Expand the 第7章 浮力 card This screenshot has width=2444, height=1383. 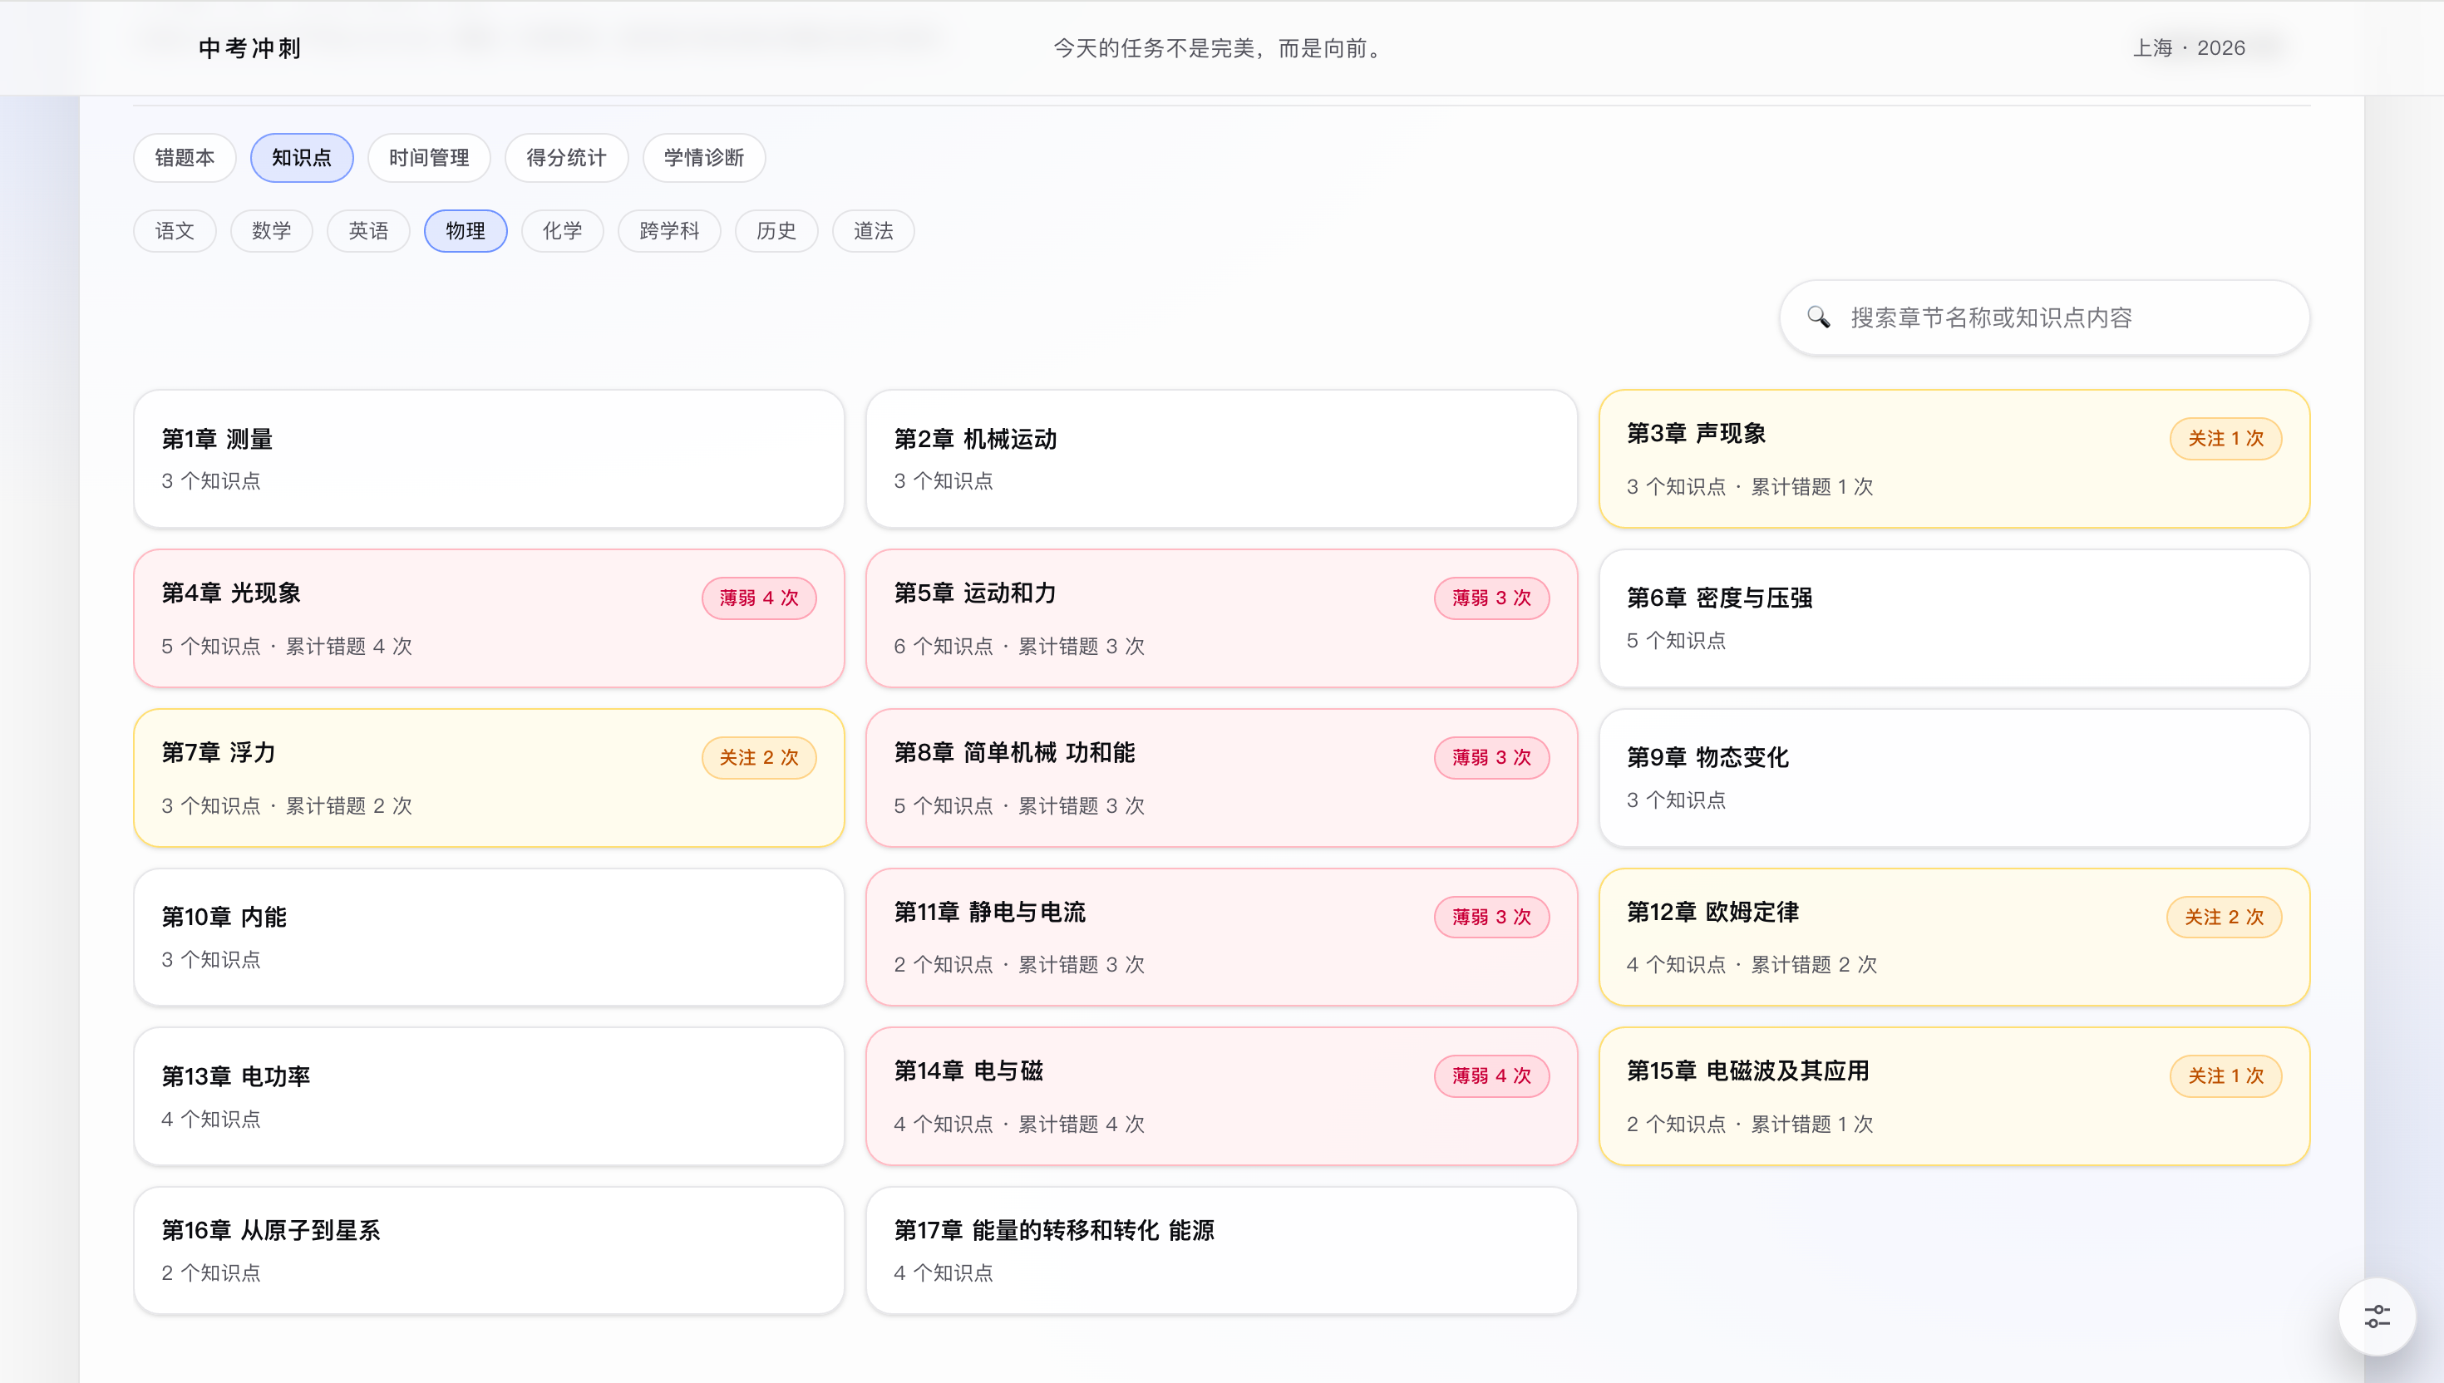(x=488, y=778)
